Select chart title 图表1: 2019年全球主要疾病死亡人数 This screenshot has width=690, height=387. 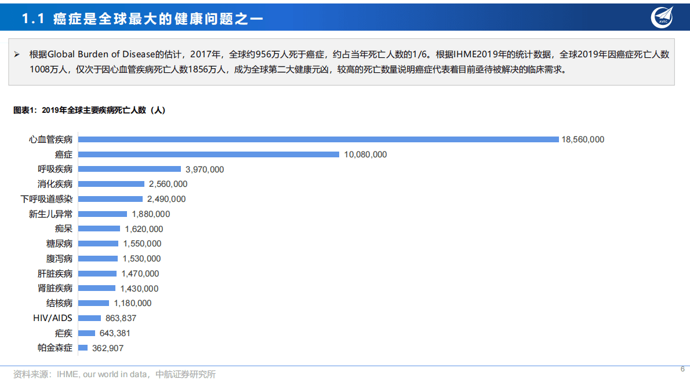coord(89,110)
